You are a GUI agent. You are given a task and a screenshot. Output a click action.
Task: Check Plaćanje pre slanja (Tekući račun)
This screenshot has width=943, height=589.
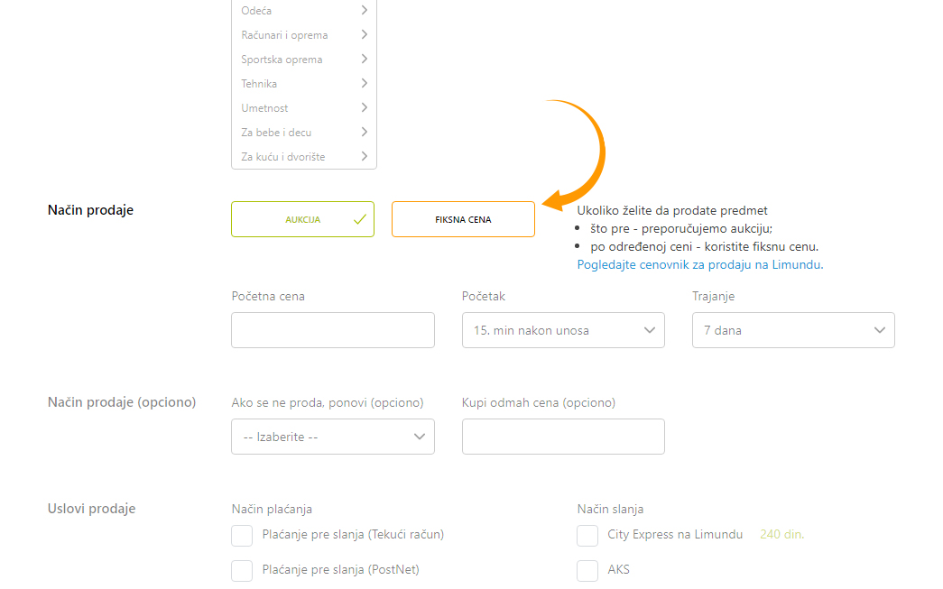pos(242,535)
